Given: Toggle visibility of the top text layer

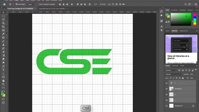Looking at the screenshot, I should pyautogui.click(x=167, y=83).
